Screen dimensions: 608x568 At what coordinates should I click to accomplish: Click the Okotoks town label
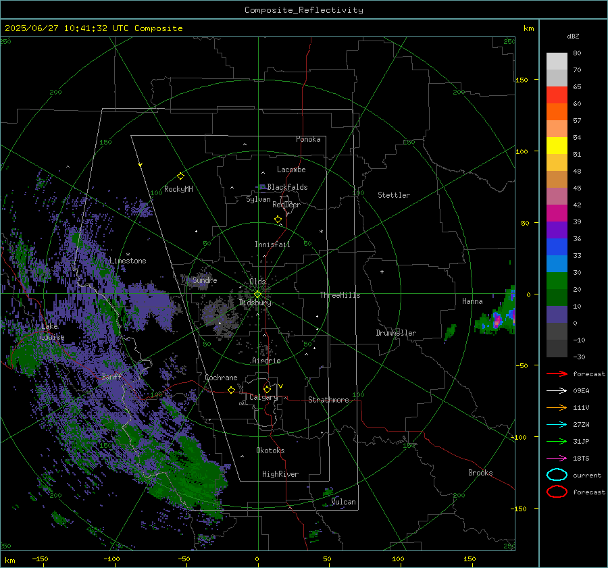(x=270, y=450)
